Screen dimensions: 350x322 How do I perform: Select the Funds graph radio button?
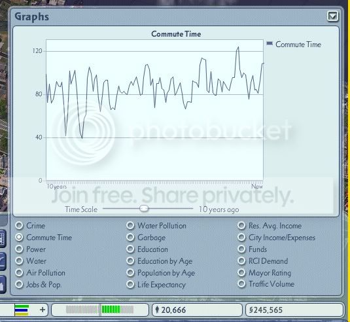[x=241, y=249]
